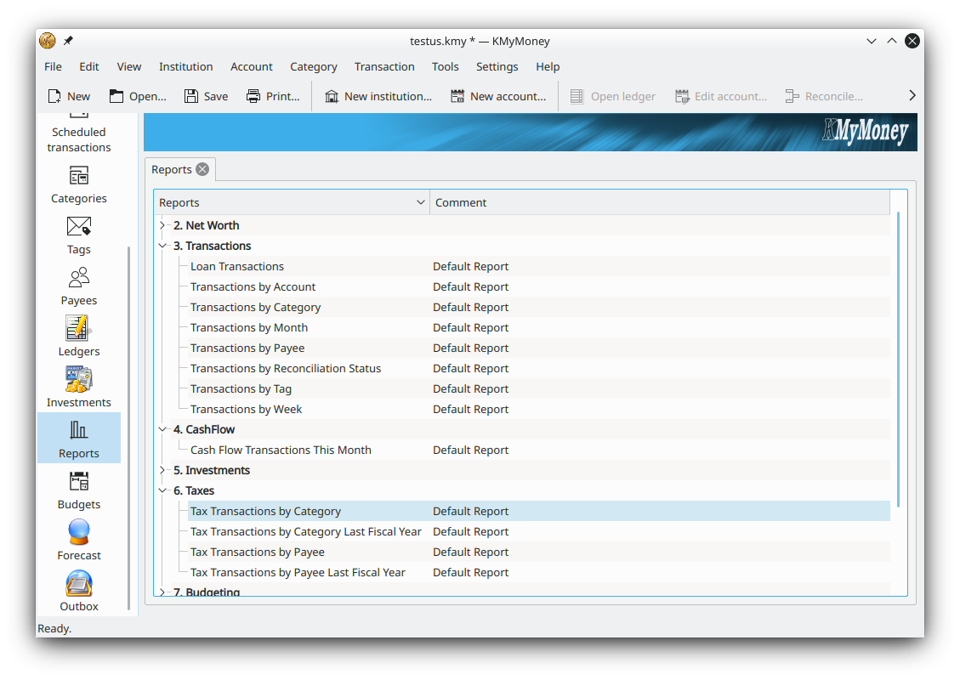
Task: Open the Outbox view
Action: tap(79, 592)
